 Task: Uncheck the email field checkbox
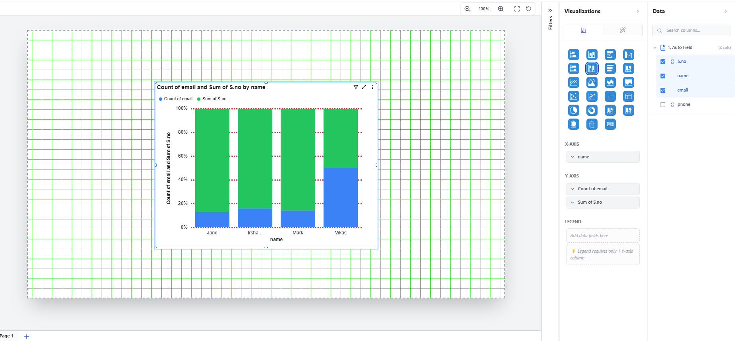(662, 90)
